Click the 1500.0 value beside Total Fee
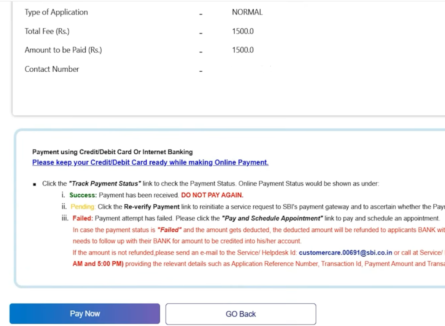This screenshot has width=445, height=326. (242, 31)
